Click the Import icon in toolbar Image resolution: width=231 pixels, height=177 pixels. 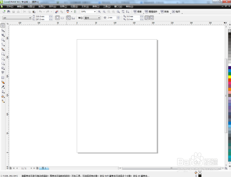point(57,12)
